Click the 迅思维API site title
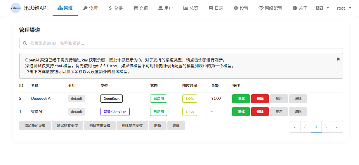Image resolution: width=359 pixels, height=165 pixels. tap(36, 8)
